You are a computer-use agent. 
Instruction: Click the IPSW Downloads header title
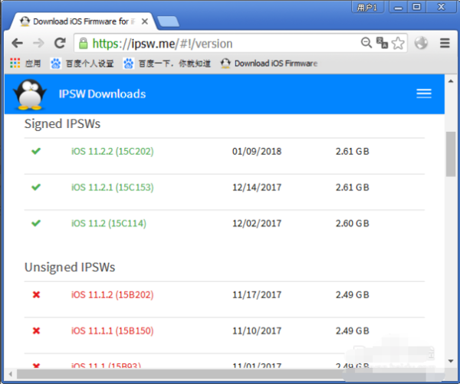pos(102,94)
